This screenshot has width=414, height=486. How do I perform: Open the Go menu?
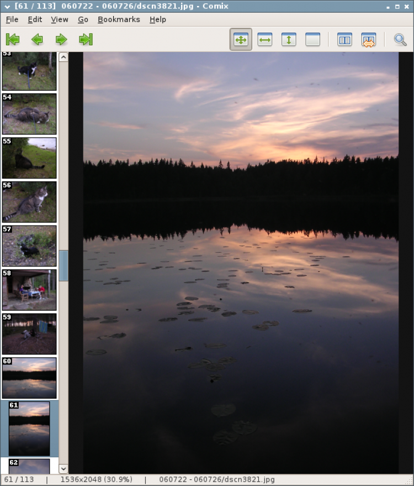coord(83,19)
